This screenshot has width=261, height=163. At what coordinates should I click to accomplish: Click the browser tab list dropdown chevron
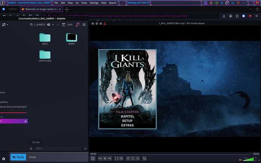[251, 9]
